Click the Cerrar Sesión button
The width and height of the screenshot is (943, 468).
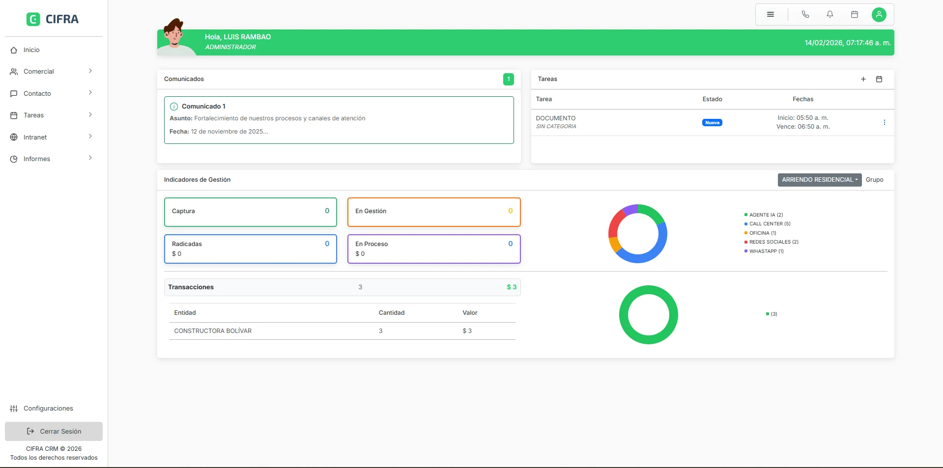[x=54, y=431]
